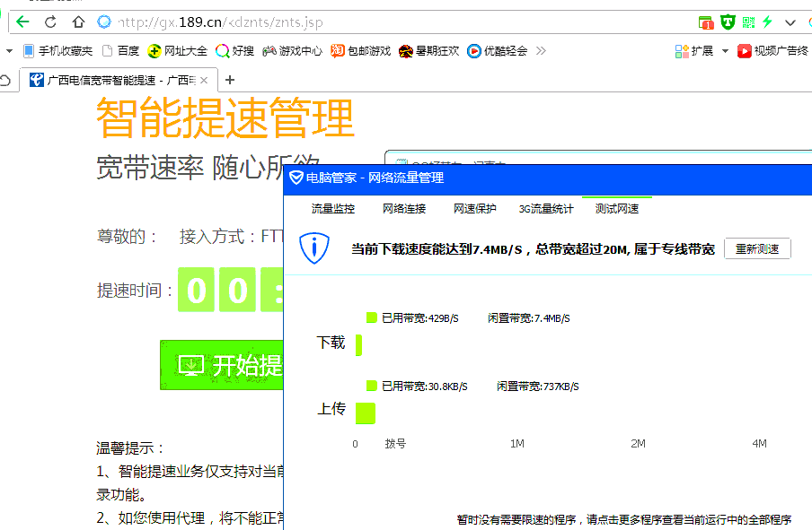The width and height of the screenshot is (812, 530).
Task: Click the 电脑管家 shield logo in title bar
Action: point(296,178)
